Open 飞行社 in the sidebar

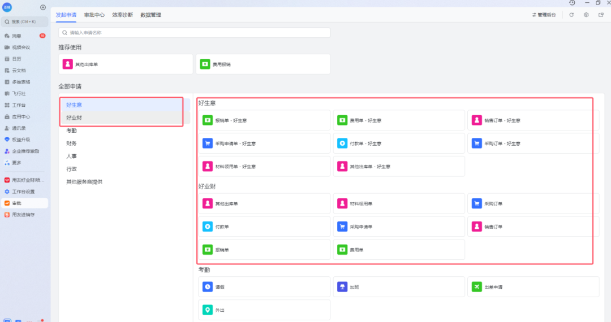click(24, 94)
